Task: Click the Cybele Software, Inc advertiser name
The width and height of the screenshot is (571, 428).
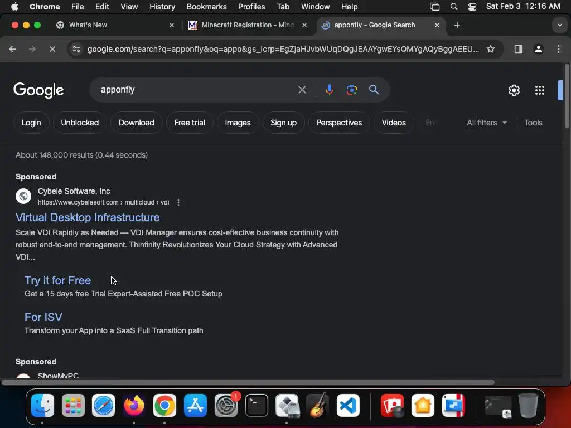Action: [74, 191]
